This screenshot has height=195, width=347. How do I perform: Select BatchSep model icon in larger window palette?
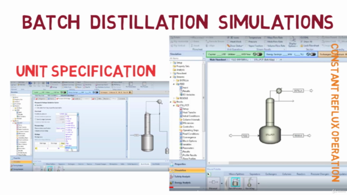pos(250,183)
